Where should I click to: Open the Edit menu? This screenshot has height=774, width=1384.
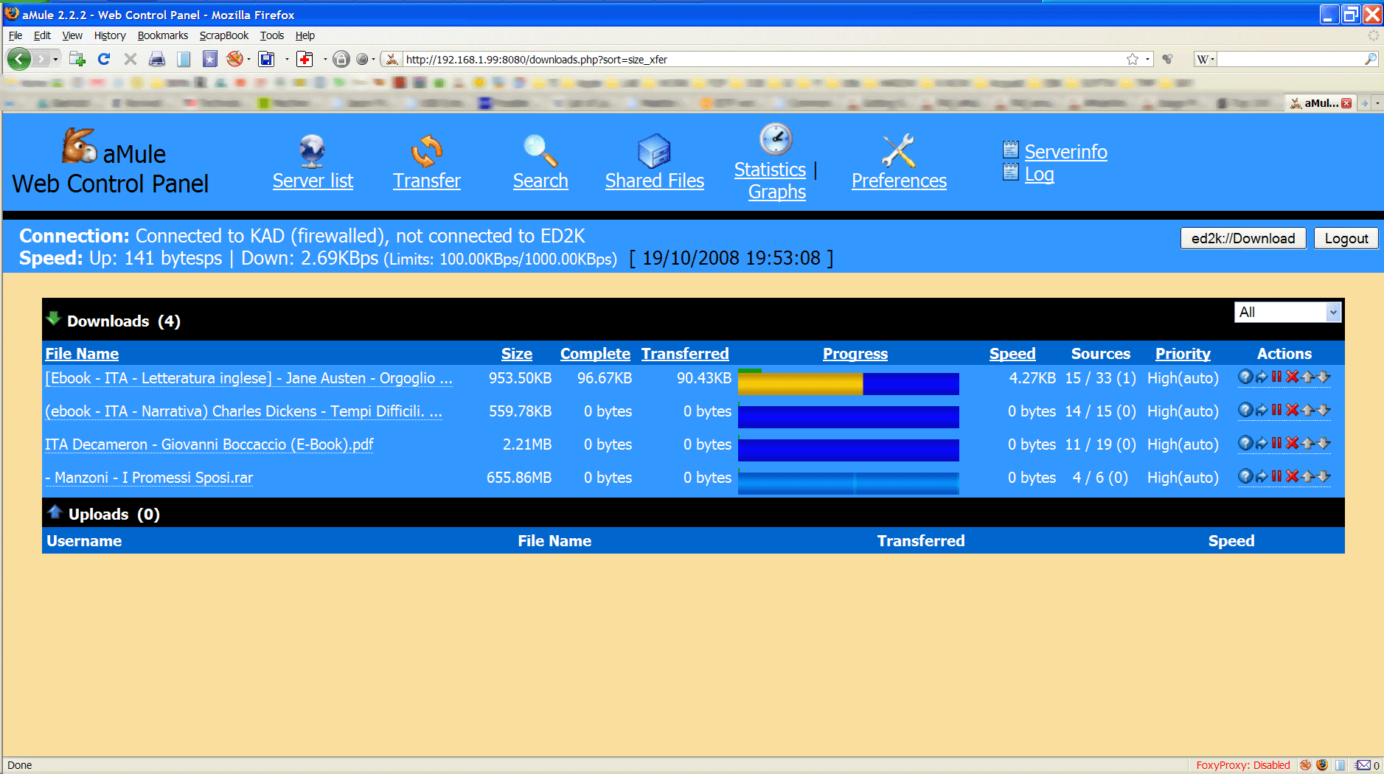42,35
